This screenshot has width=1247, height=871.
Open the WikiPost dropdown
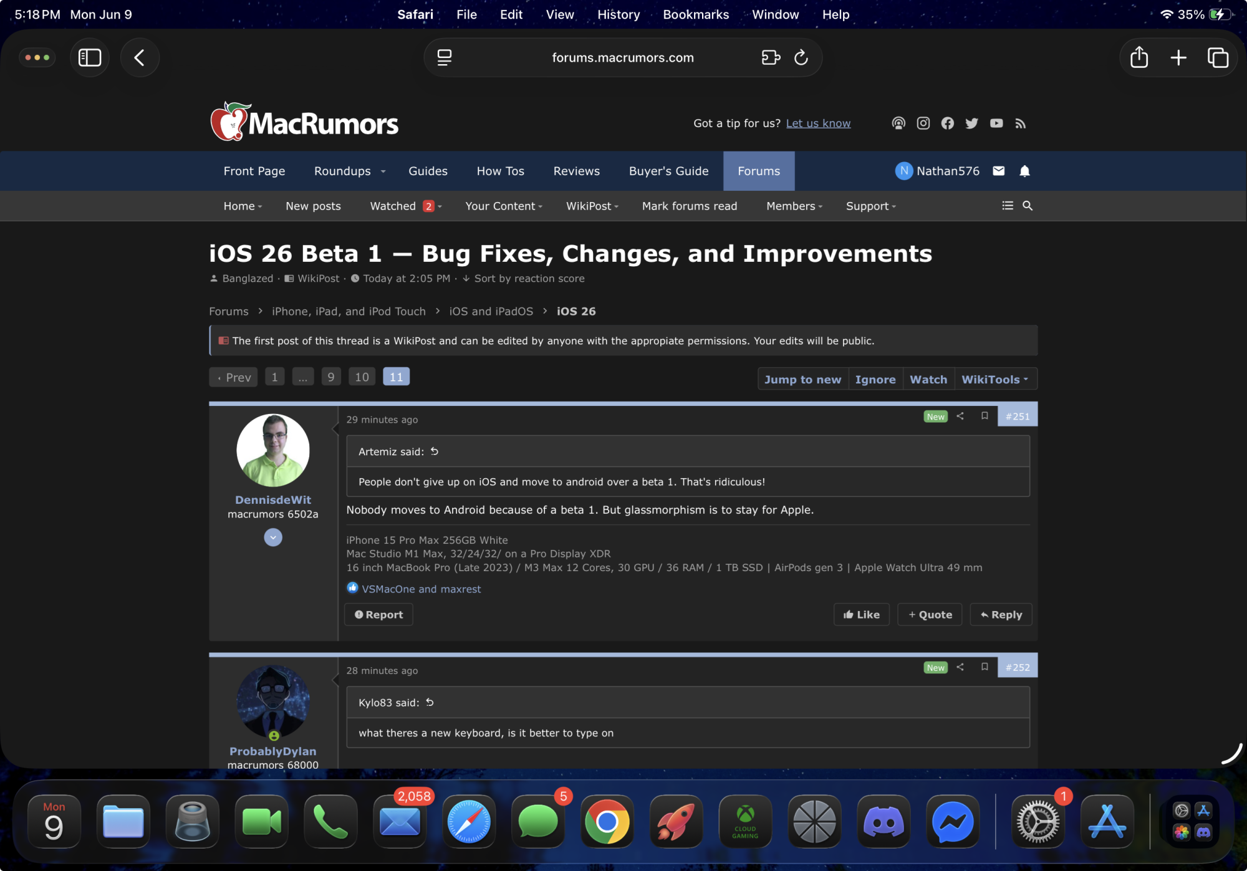click(592, 206)
